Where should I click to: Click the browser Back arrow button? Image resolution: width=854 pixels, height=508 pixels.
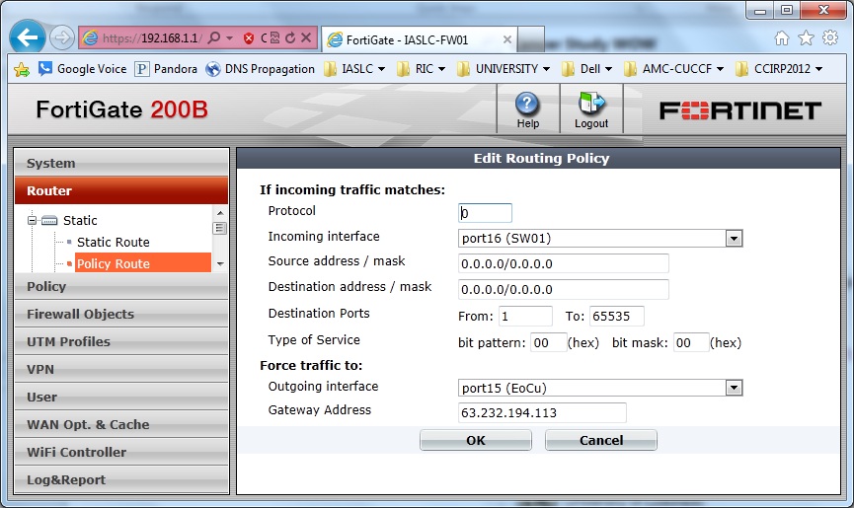click(x=27, y=36)
